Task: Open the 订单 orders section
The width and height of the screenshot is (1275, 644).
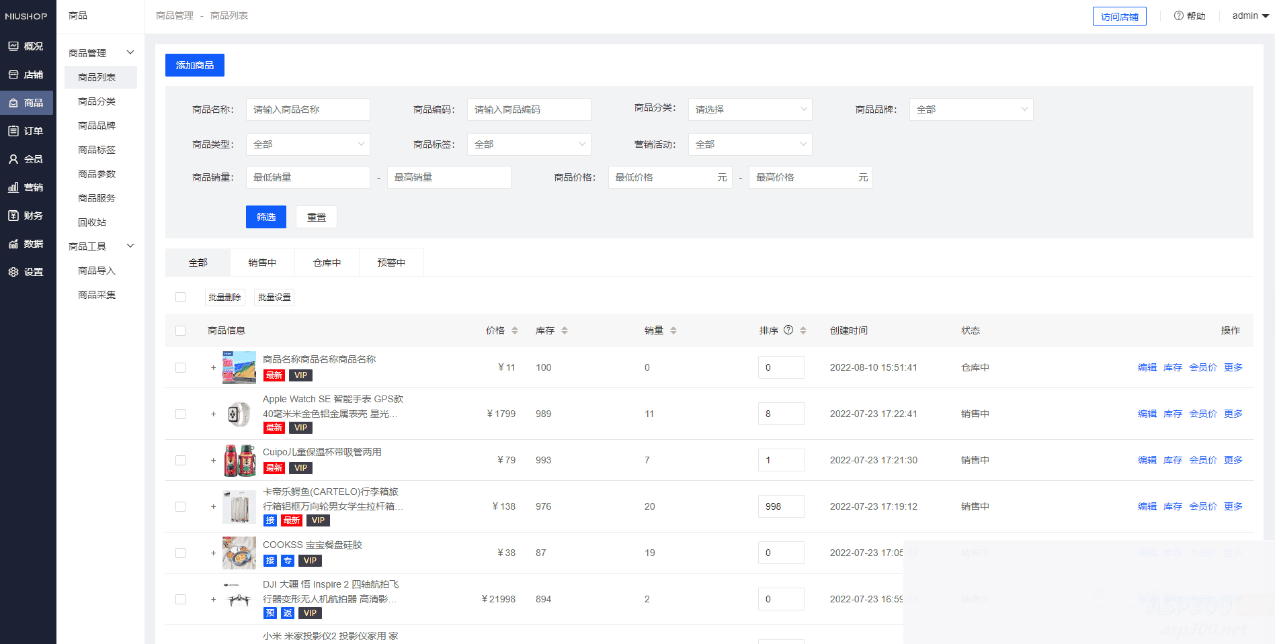Action: pos(27,130)
